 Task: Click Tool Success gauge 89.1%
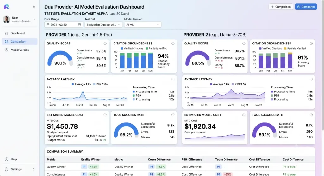pyautogui.click(x=264, y=131)
